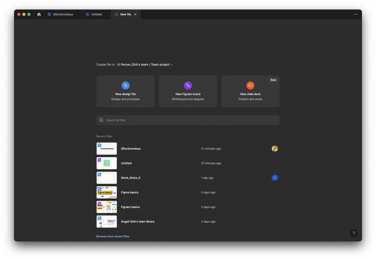Close the New file tab
This screenshot has width=376, height=260.
135,14
